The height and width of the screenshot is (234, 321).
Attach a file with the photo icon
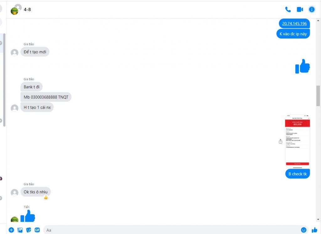pyautogui.click(x=20, y=230)
